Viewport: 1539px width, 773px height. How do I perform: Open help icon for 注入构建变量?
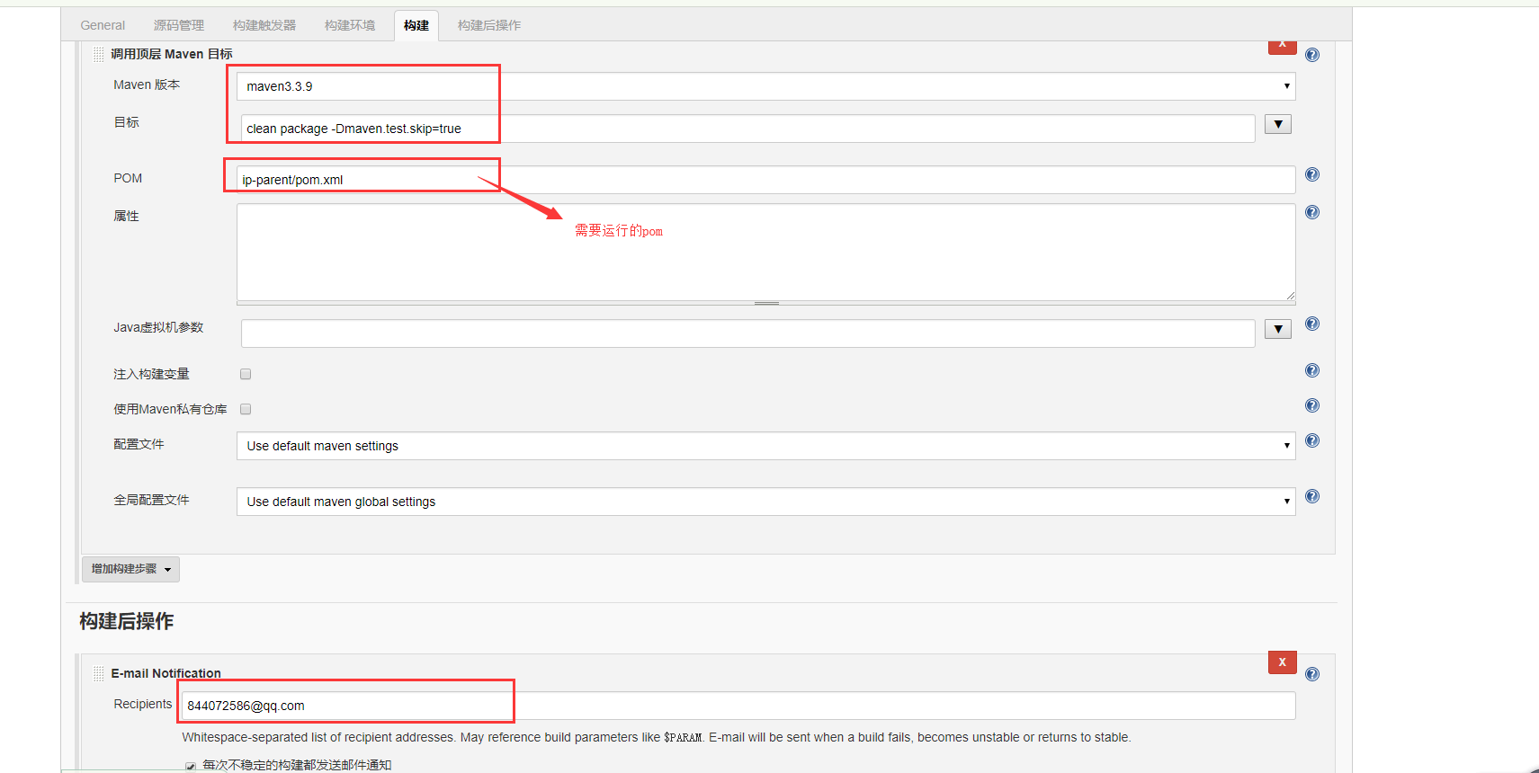click(x=1312, y=370)
